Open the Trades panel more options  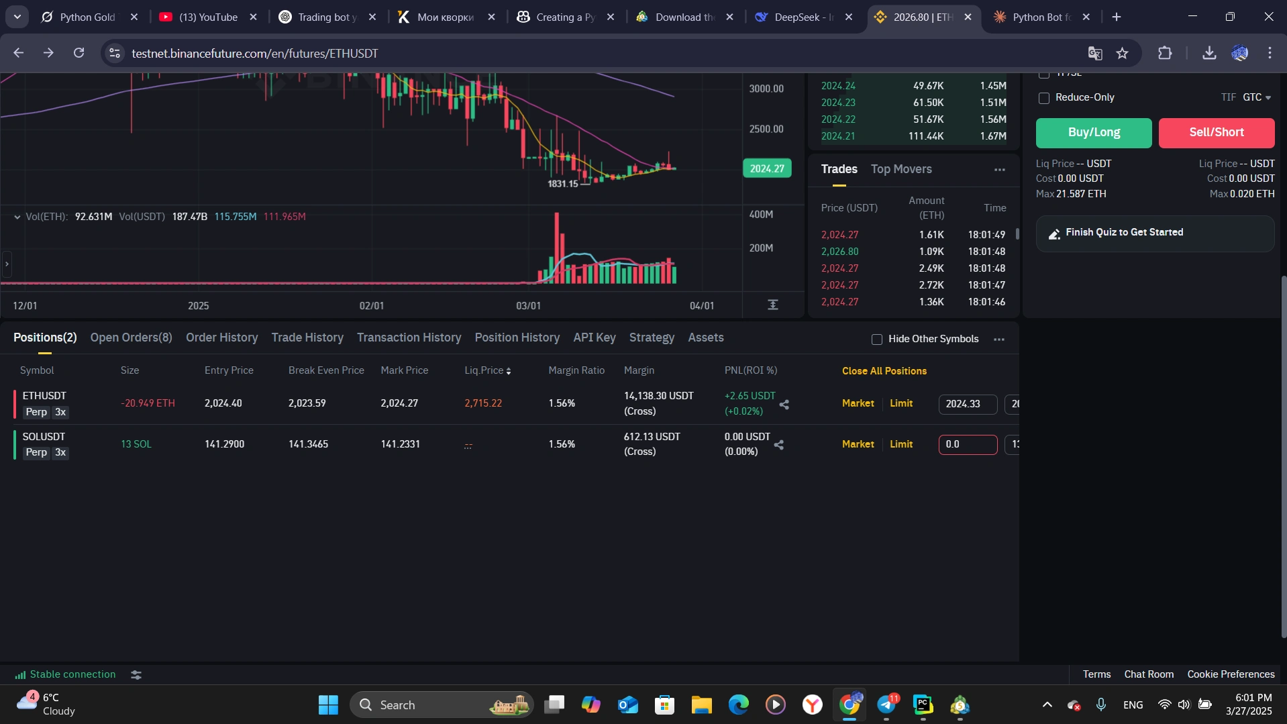tap(999, 170)
